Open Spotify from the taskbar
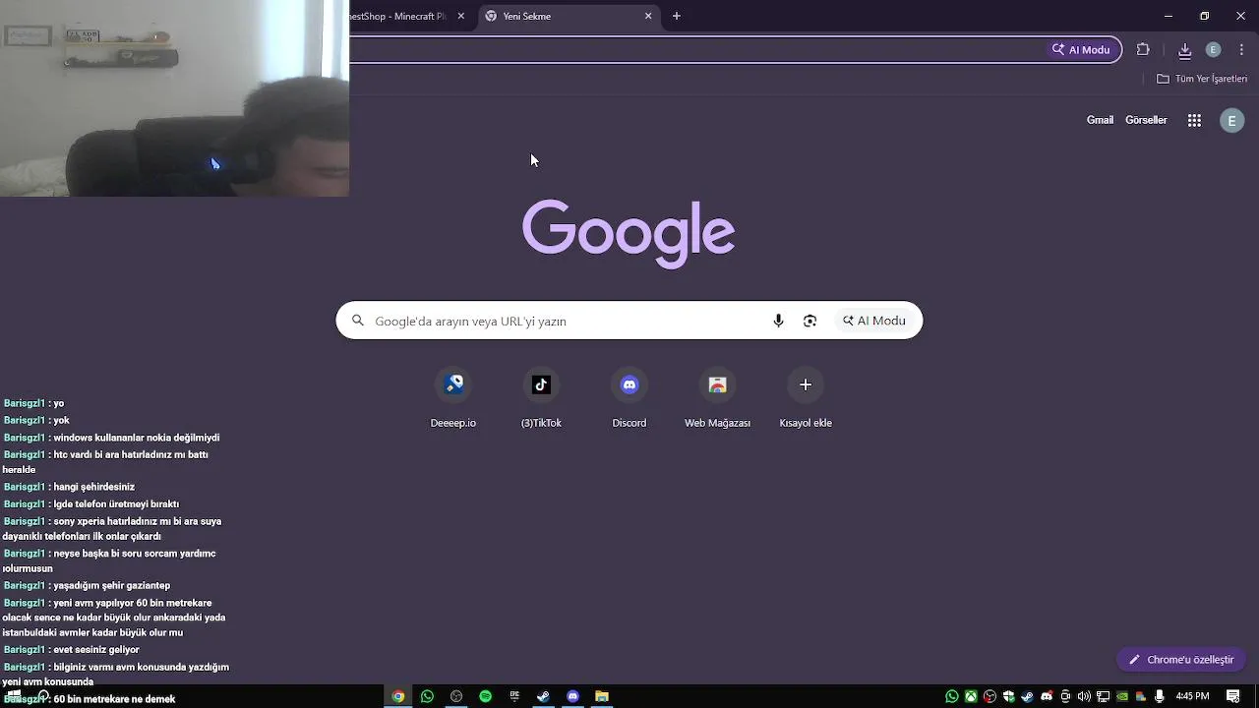The width and height of the screenshot is (1259, 708). 485,696
